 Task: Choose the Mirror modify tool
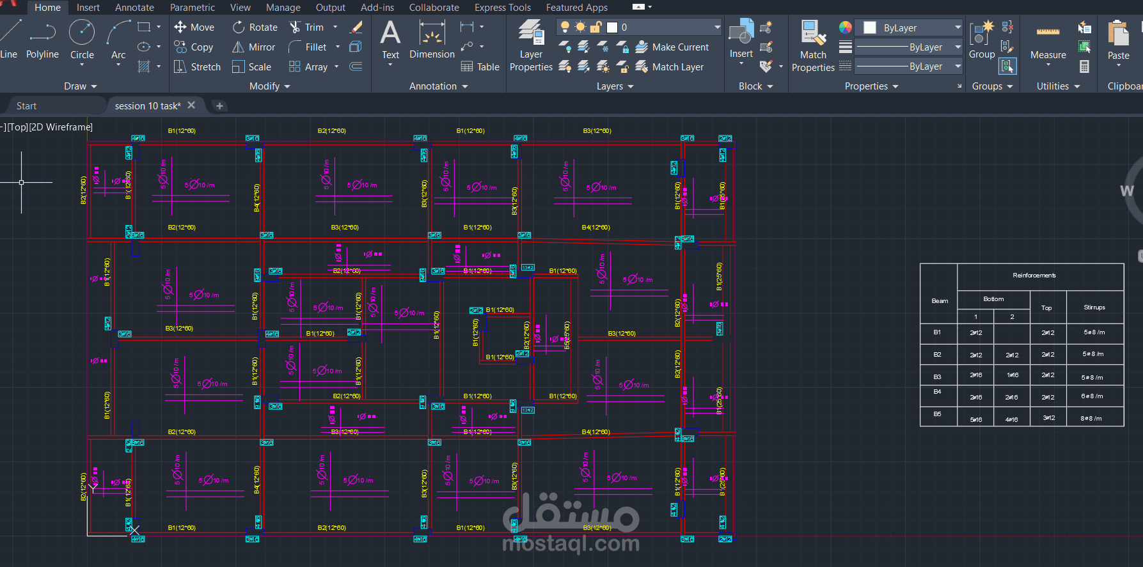tap(254, 47)
